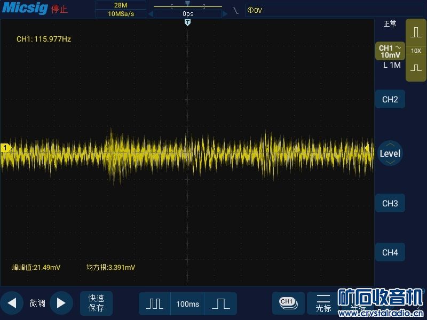Tap the waveform memory overview bar
Screen dimensions: 427x320
tap(188, 6)
